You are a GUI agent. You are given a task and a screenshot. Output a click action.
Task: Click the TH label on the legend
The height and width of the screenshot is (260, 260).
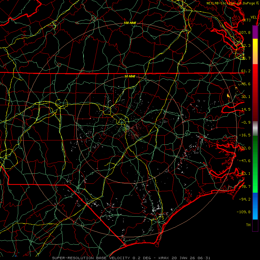pos(248,225)
